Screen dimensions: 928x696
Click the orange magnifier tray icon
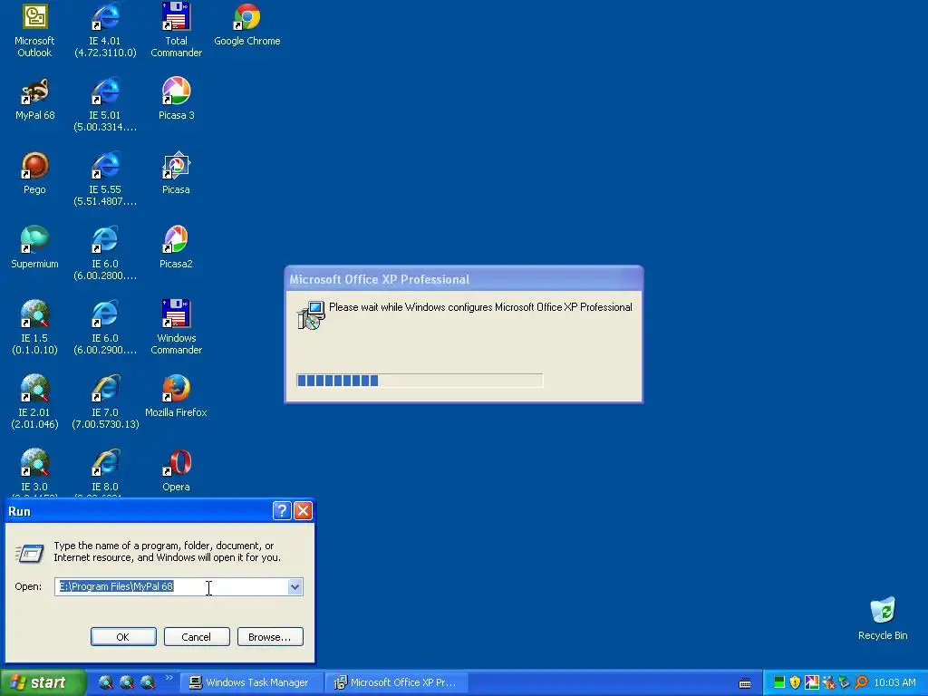pos(861,682)
